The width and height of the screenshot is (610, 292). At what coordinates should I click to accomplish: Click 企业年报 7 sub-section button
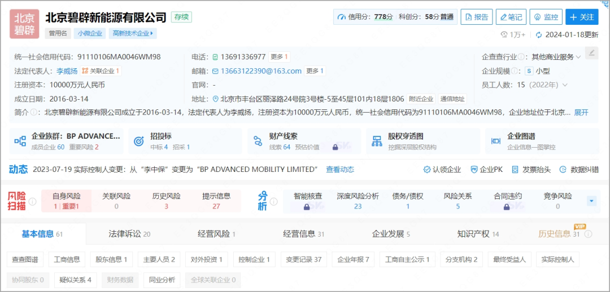click(353, 259)
